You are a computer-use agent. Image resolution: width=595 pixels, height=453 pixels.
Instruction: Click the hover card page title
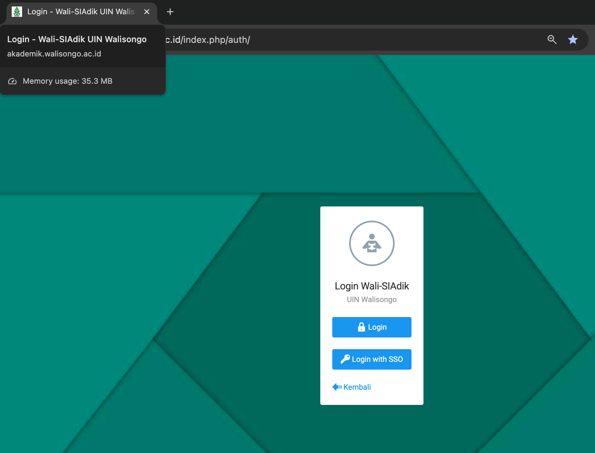point(77,39)
